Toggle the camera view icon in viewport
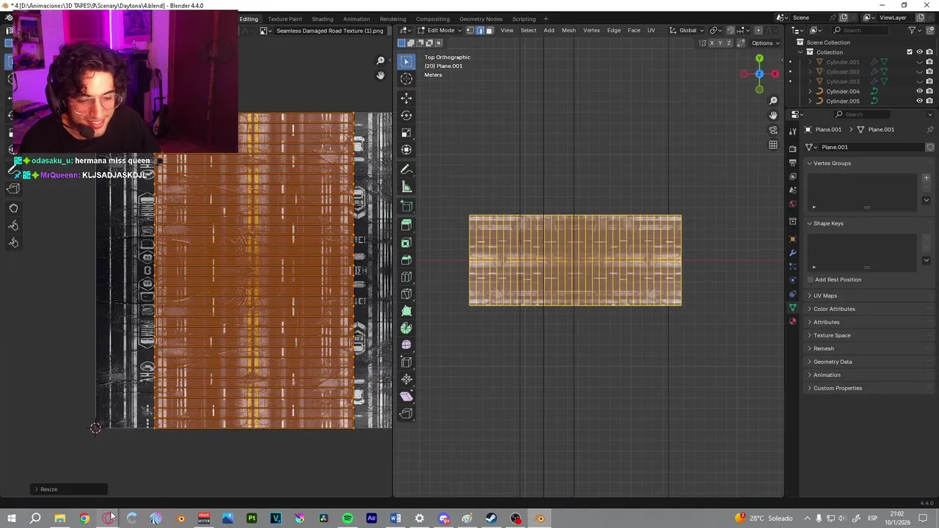Viewport: 939px width, 528px height. coord(773,130)
